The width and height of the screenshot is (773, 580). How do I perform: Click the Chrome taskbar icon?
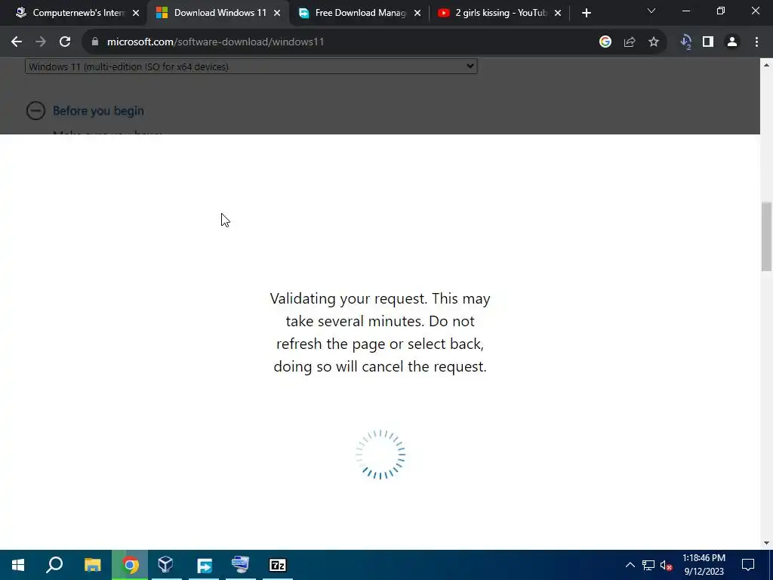[130, 565]
